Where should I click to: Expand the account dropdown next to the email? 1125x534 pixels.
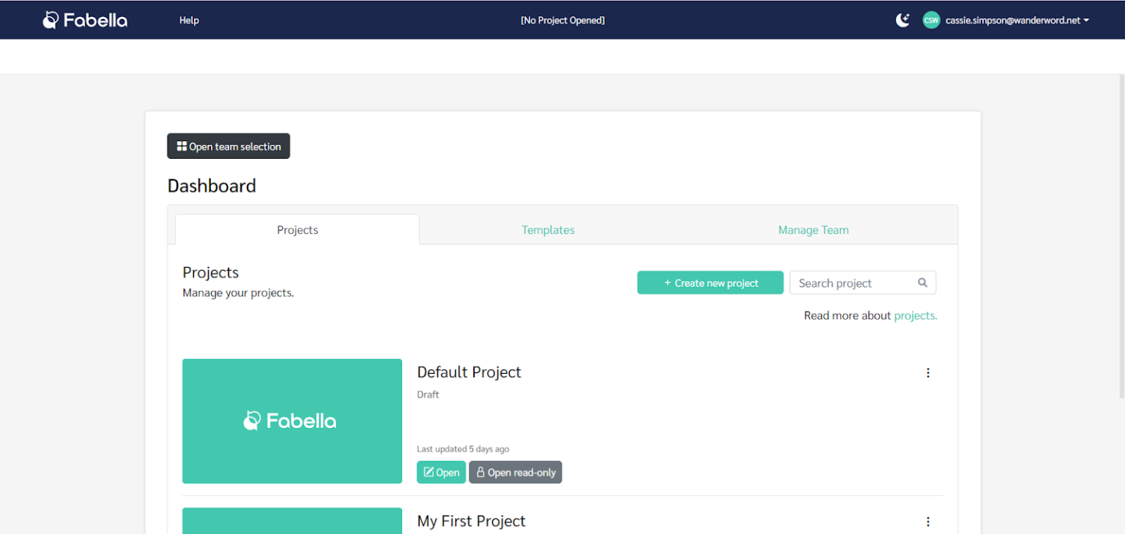(1087, 20)
